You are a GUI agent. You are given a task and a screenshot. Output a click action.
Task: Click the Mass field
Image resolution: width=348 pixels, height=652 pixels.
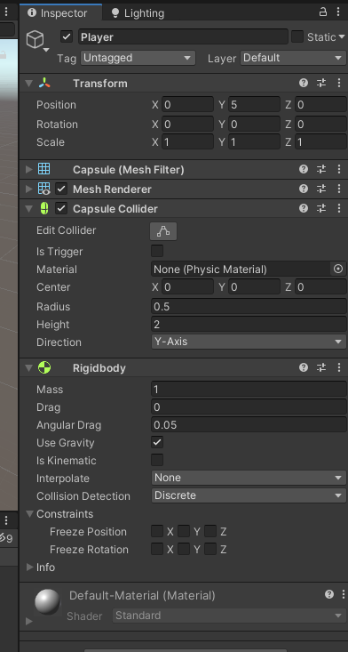pyautogui.click(x=249, y=390)
